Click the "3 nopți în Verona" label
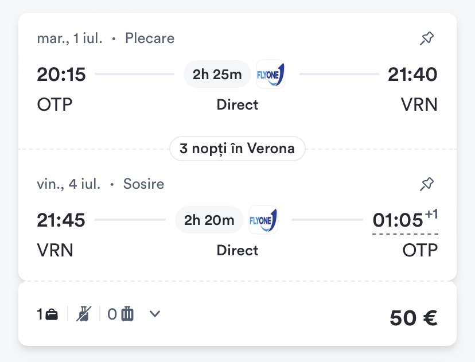 pos(237,149)
